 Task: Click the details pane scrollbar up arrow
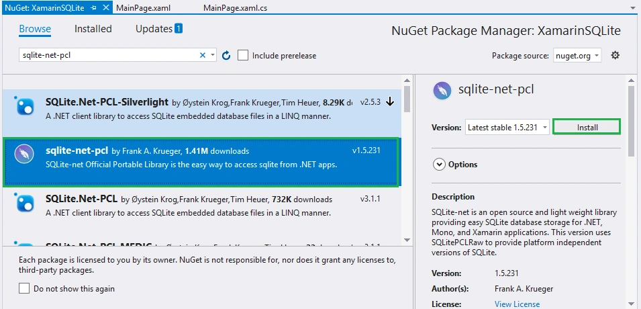[632, 80]
